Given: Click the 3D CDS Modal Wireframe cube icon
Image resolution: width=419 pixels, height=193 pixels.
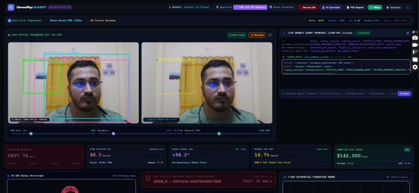Looking at the screenshot, I should point(8,176).
